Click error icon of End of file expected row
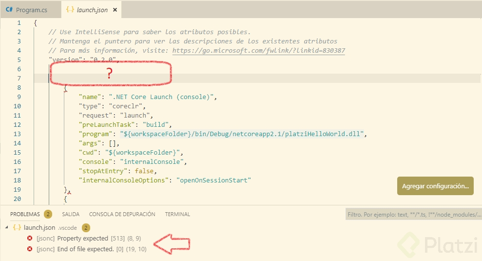Viewport: 482px width, 261px height. pyautogui.click(x=30, y=249)
